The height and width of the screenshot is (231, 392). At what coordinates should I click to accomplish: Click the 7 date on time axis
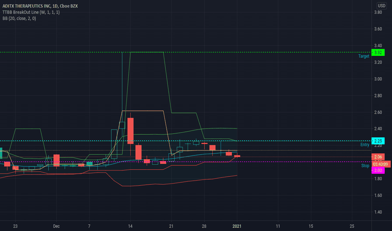click(x=89, y=226)
